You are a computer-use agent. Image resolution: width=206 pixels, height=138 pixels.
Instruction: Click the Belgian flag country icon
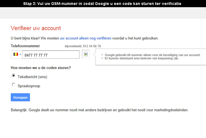pyautogui.click(x=16, y=54)
